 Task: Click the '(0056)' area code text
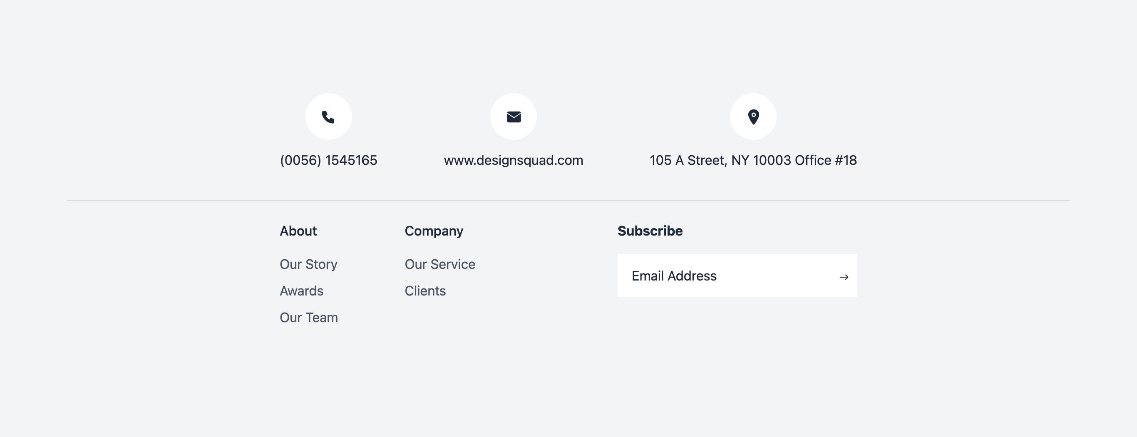click(x=300, y=160)
